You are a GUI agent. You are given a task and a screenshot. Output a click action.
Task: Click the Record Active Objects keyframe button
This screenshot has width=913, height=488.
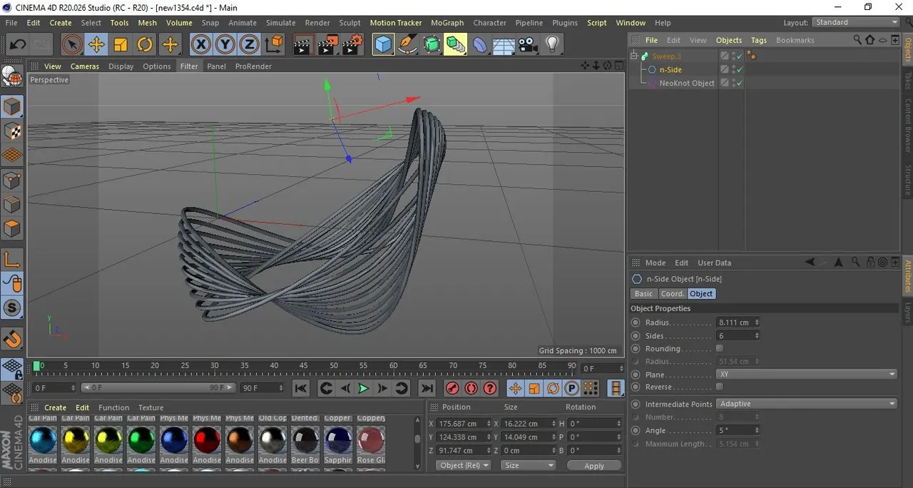(x=452, y=388)
